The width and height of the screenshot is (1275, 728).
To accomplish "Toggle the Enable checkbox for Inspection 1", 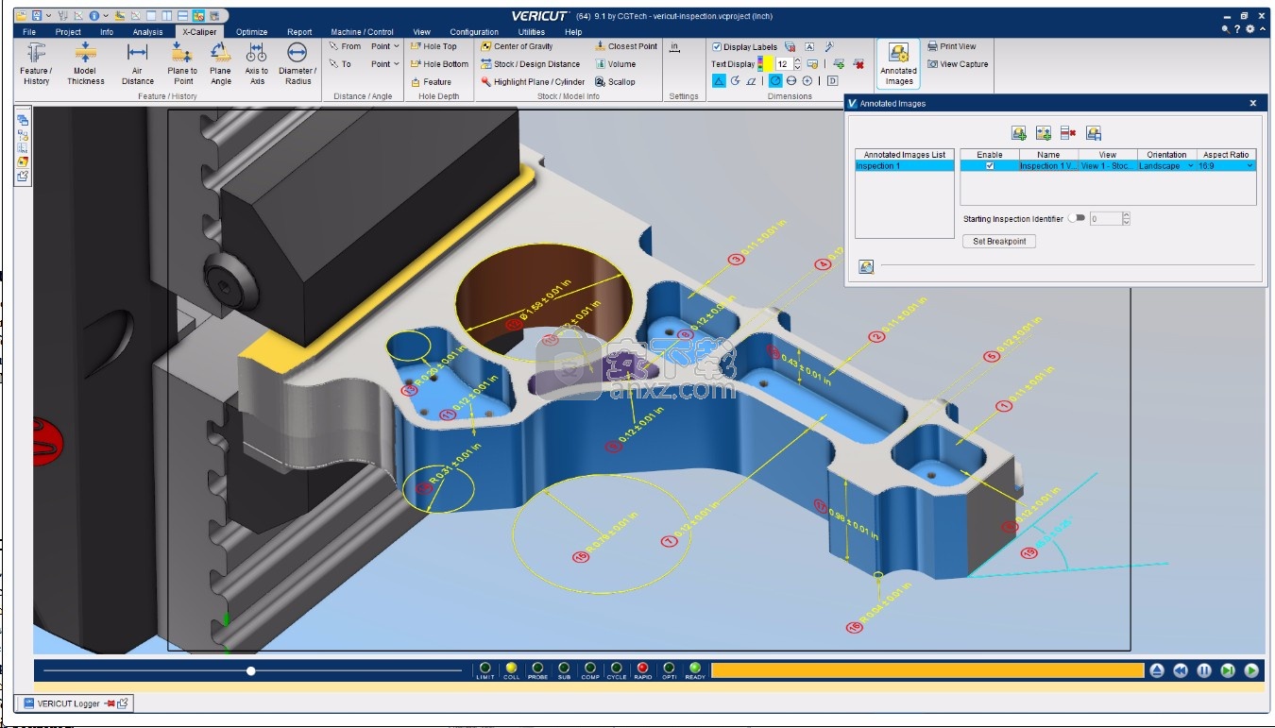I will click(990, 166).
